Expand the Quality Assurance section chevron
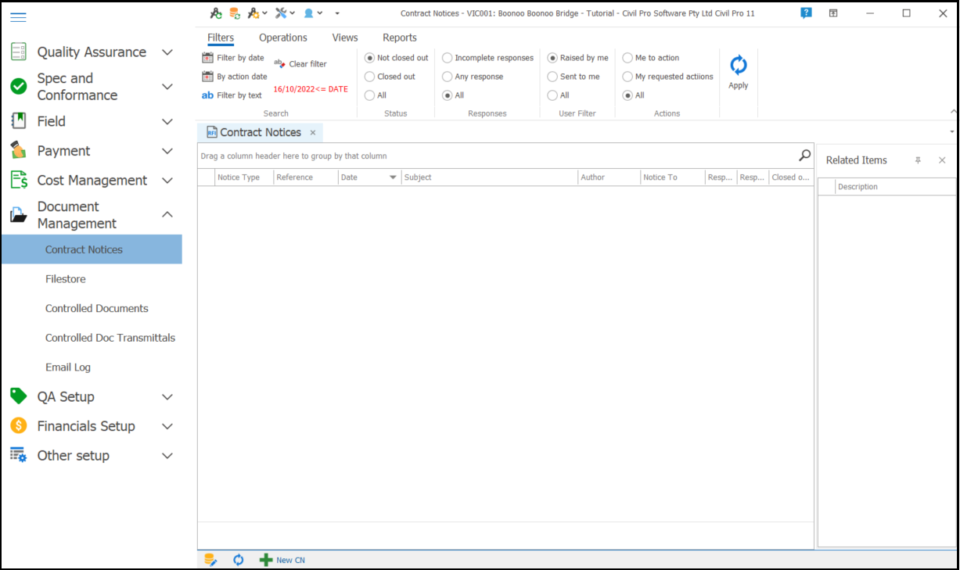960x570 pixels. click(x=167, y=52)
